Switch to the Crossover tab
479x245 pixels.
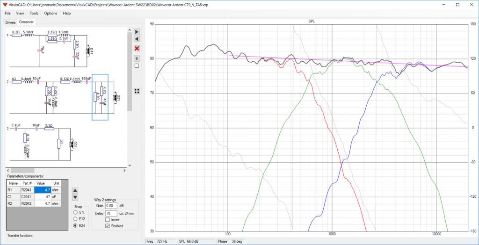[27, 22]
